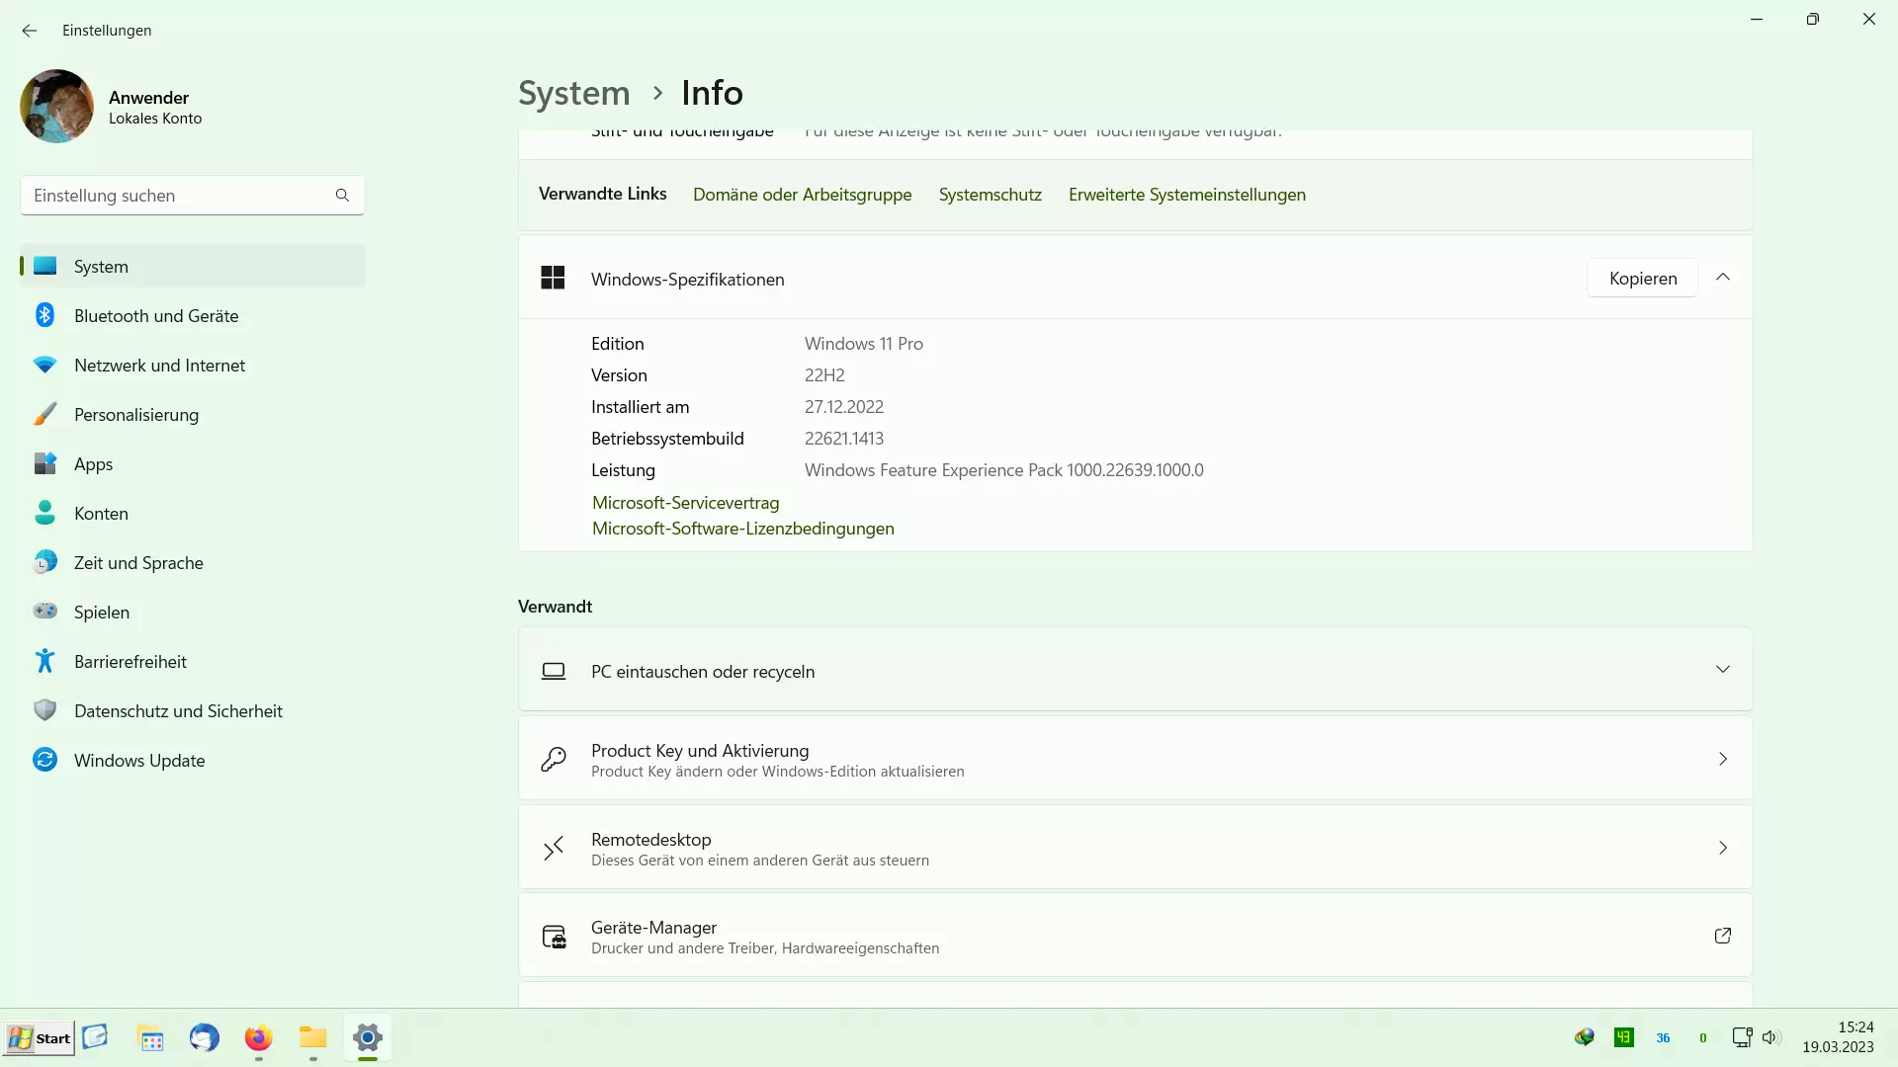Click the external-link icon on Geräte-Manager row
1898x1067 pixels.
point(1722,935)
